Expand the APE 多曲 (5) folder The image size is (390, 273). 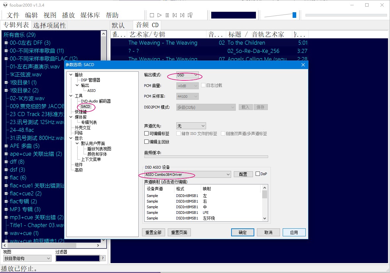pos(6,146)
